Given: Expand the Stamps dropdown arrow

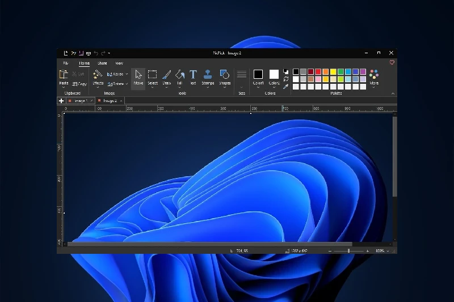Looking at the screenshot, I should point(208,87).
